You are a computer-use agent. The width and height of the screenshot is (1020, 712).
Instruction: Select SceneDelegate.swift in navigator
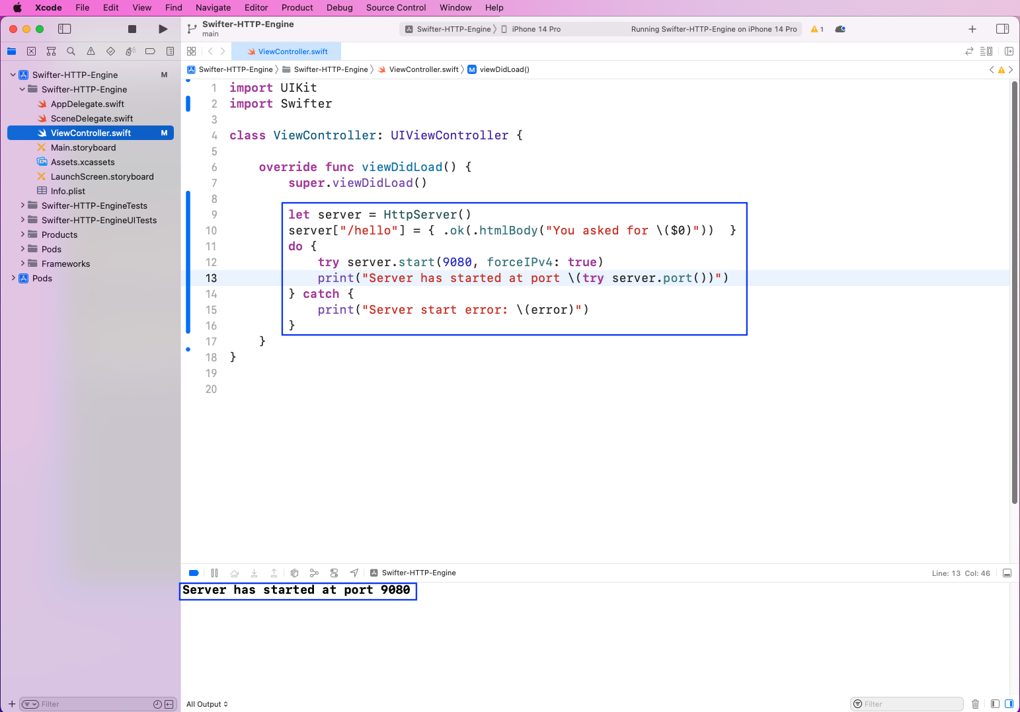pos(92,118)
